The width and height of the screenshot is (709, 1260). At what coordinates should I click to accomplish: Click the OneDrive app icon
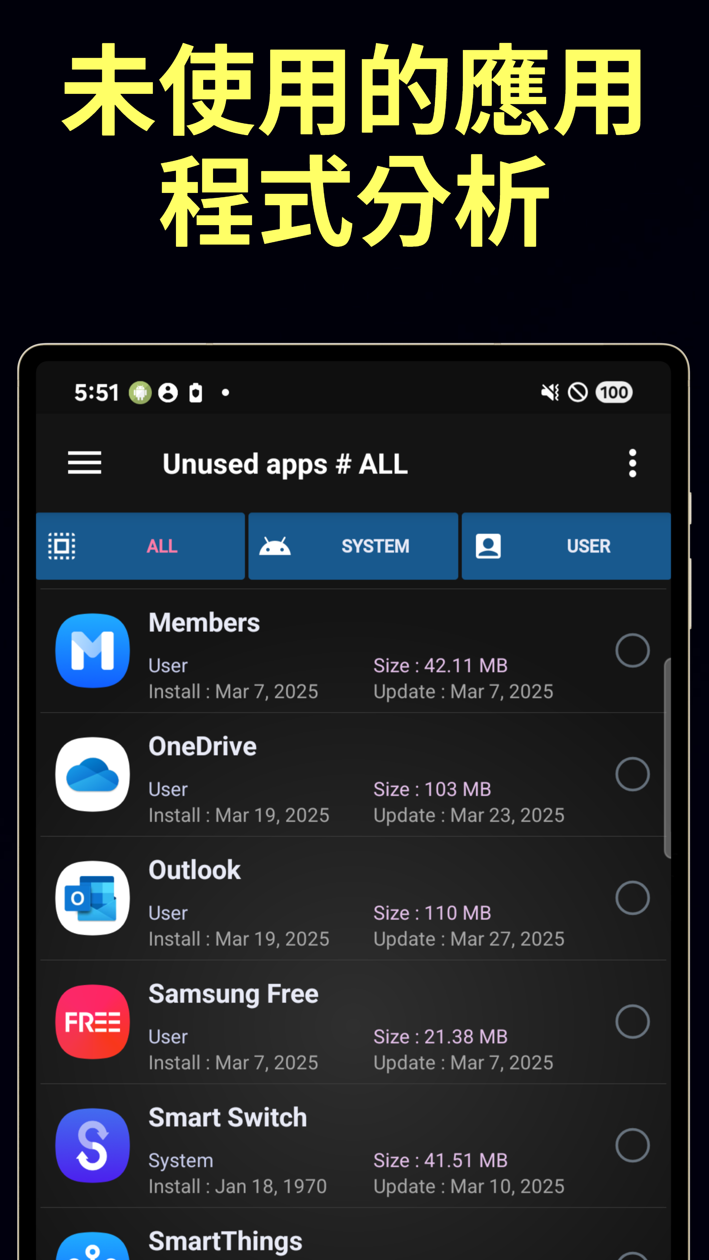click(x=93, y=774)
